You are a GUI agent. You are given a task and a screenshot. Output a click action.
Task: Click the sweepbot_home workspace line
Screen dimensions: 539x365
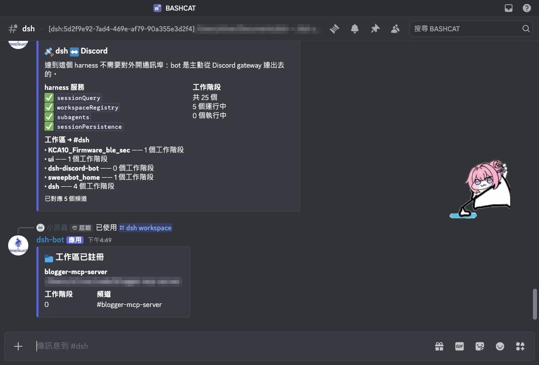point(99,177)
